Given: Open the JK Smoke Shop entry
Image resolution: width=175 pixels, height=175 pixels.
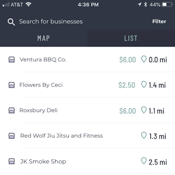Looking at the screenshot, I should pos(87,161).
